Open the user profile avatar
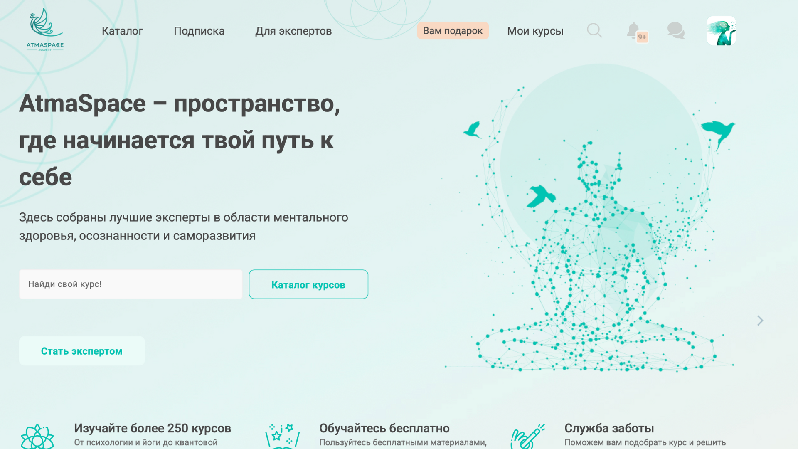This screenshot has height=449, width=798. point(721,31)
